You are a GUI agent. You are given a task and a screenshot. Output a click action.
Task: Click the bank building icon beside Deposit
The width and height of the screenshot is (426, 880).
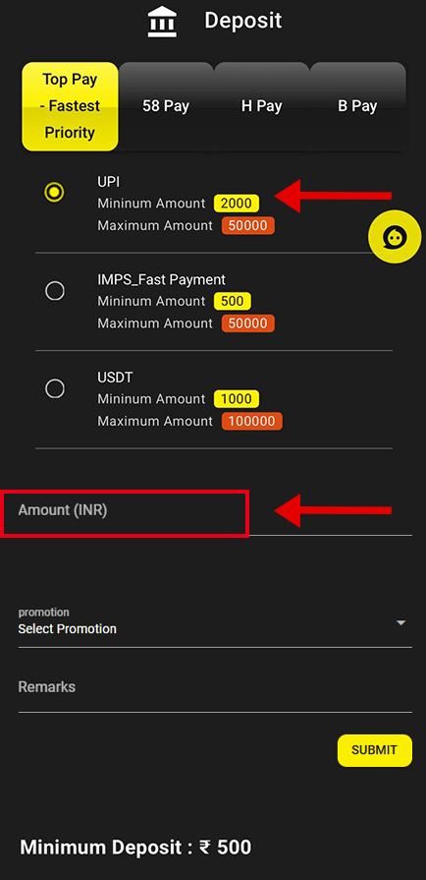(x=163, y=23)
